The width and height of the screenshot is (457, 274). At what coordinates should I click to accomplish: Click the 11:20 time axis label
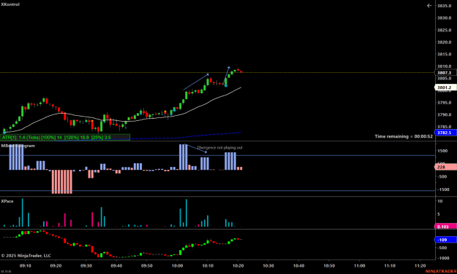pos(420,265)
